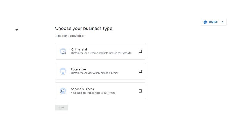
Task: Click 'Customers can visit your business in person'
Action: click(x=95, y=73)
